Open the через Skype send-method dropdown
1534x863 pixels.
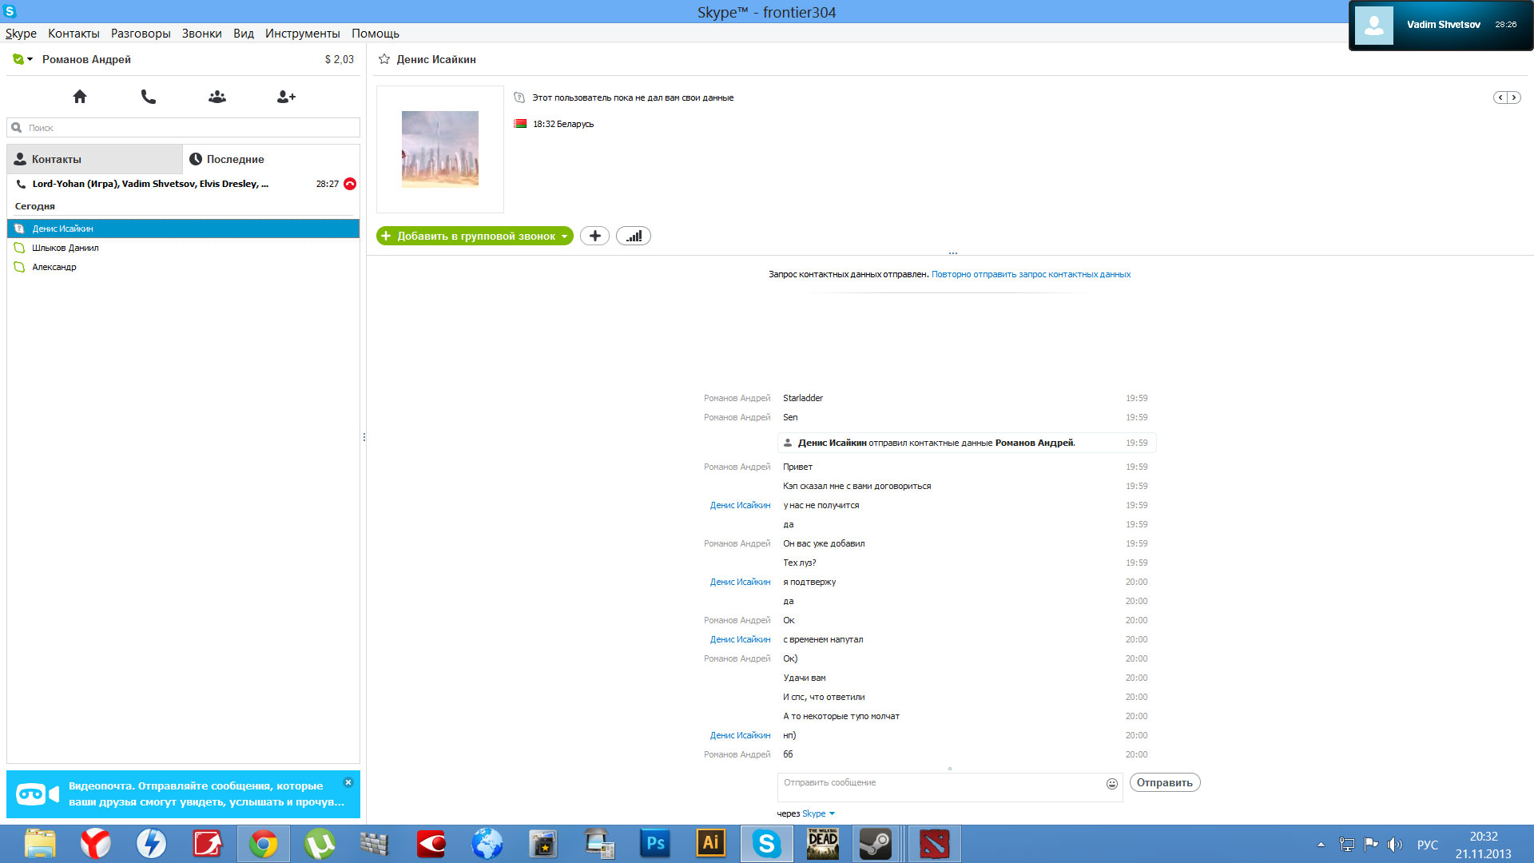tap(832, 813)
